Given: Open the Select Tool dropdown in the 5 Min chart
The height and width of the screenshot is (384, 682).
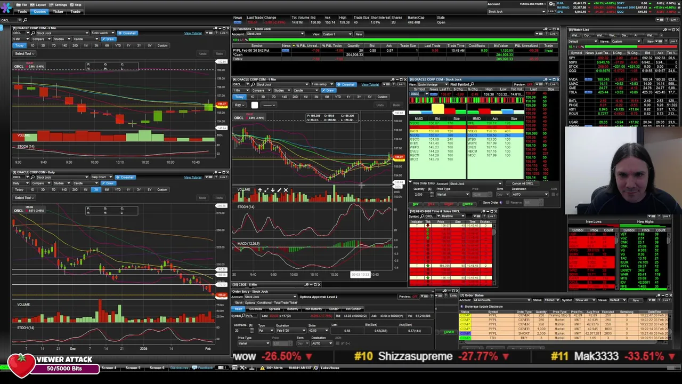Looking at the screenshot, I should coord(24,53).
